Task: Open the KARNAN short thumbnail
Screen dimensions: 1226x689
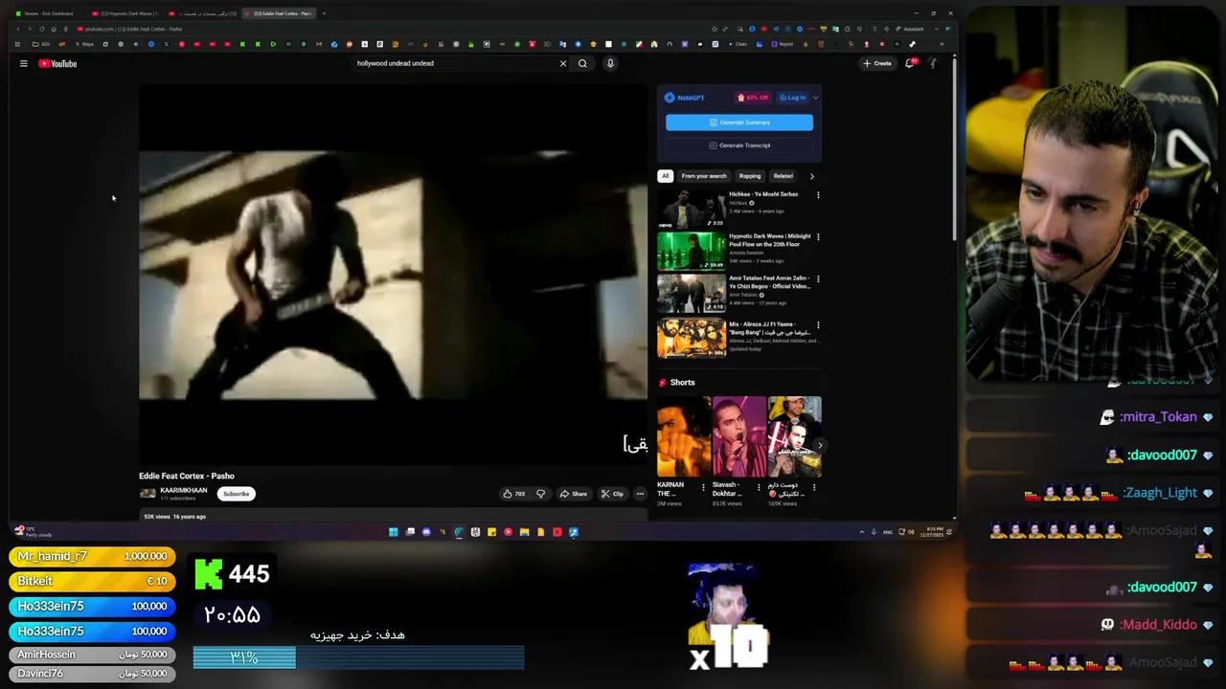Action: [x=684, y=436]
